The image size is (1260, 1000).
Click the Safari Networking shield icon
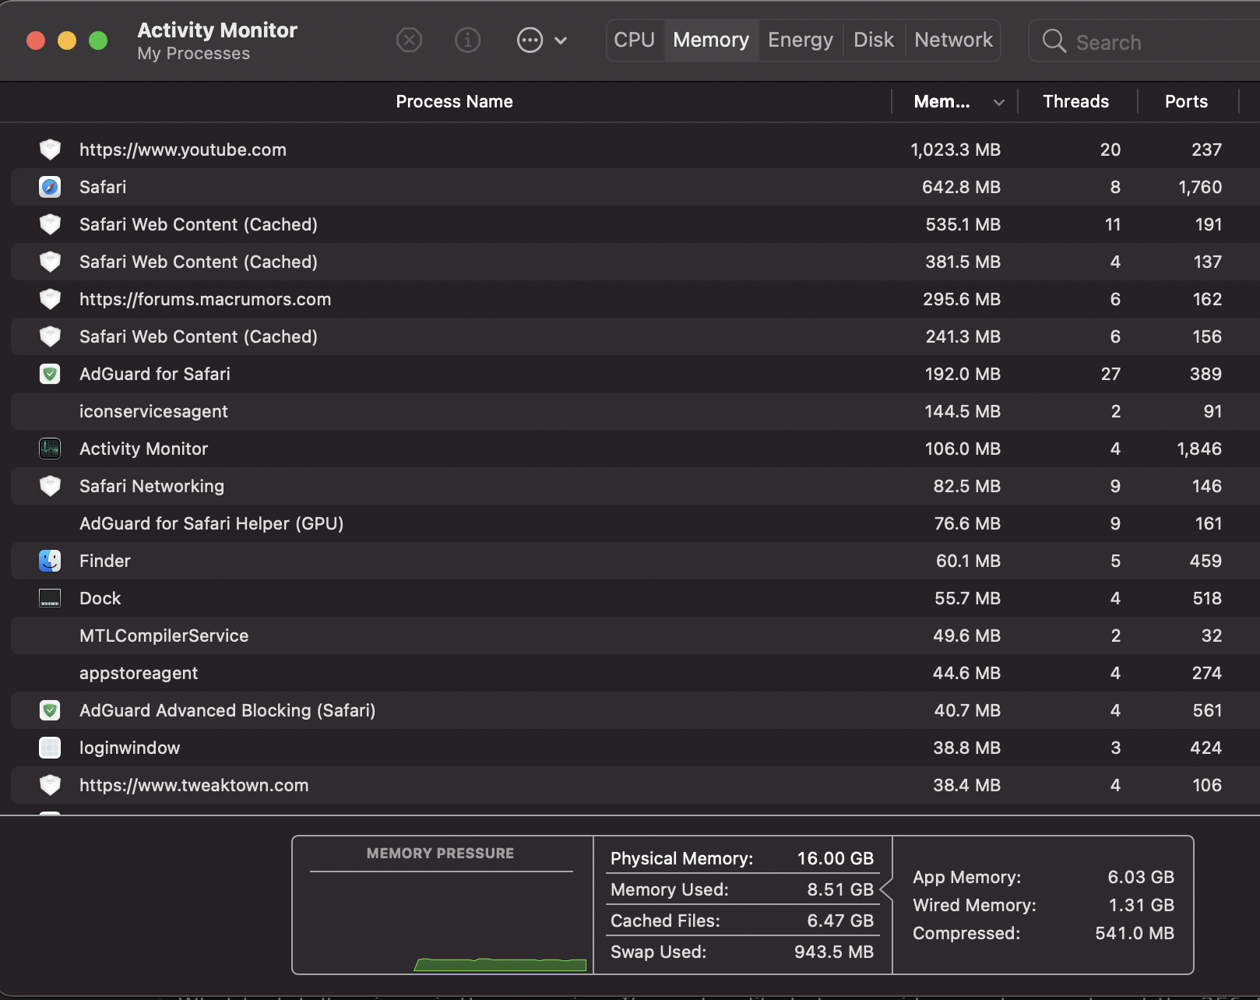(50, 486)
